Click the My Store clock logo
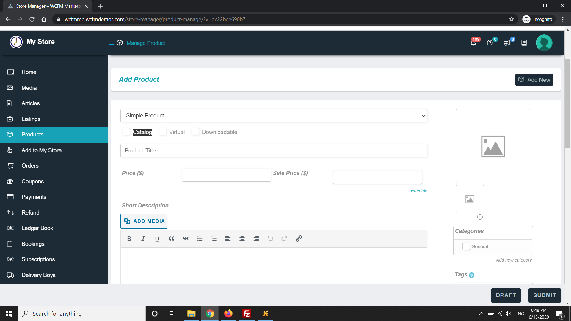 tap(16, 42)
